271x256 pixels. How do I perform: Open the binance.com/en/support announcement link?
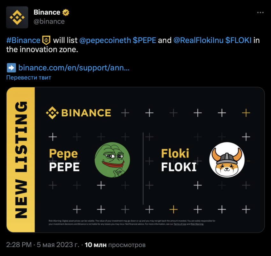(x=74, y=68)
